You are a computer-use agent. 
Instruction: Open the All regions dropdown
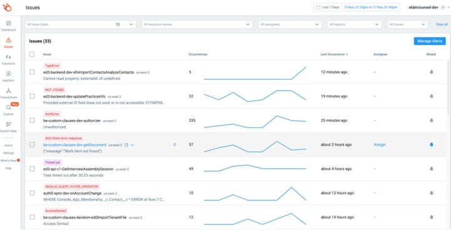point(355,25)
